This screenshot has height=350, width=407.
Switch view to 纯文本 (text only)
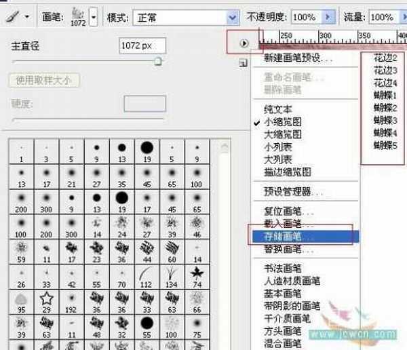point(277,109)
